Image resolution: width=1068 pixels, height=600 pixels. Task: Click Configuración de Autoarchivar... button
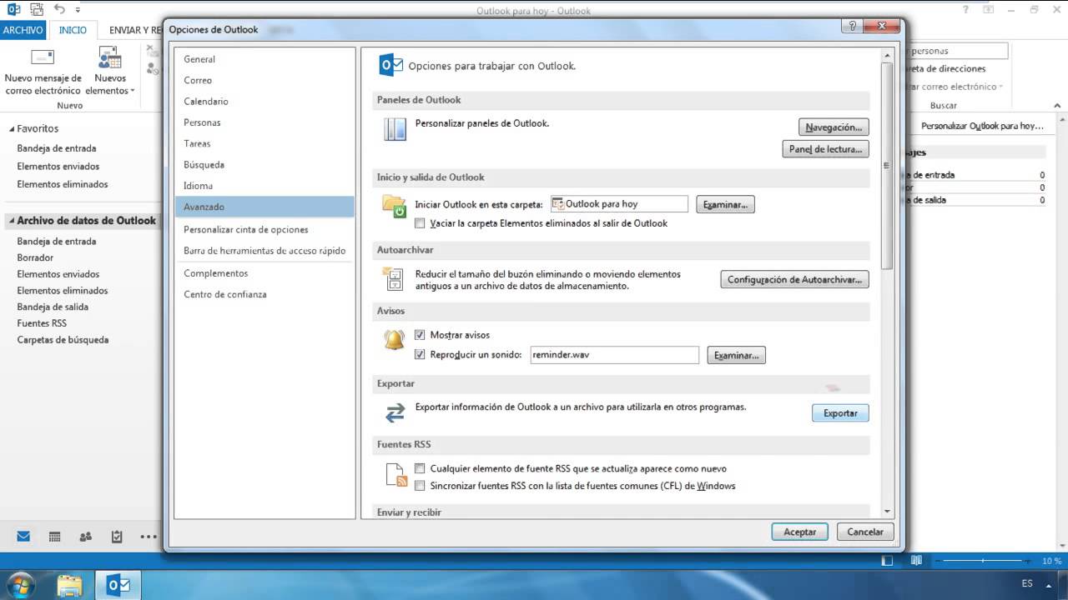(794, 280)
